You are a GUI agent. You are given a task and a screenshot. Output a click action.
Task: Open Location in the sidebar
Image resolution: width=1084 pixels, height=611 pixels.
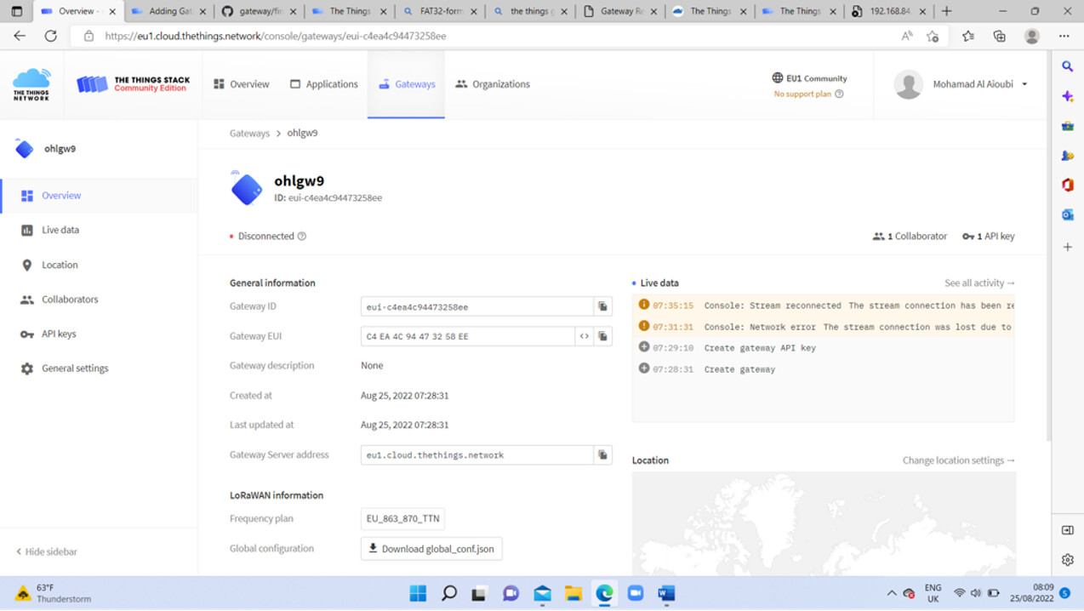pos(60,265)
